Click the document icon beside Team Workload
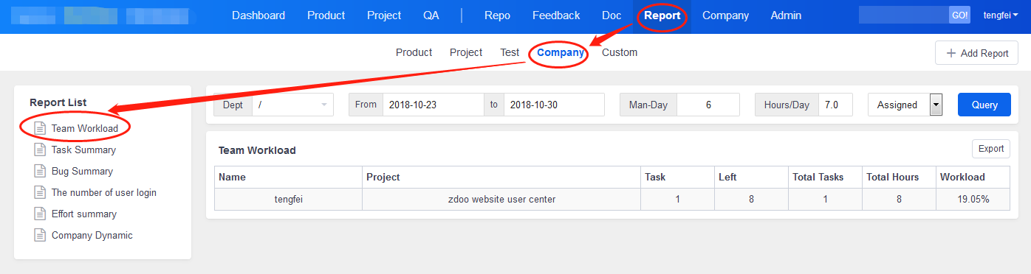 click(x=40, y=128)
